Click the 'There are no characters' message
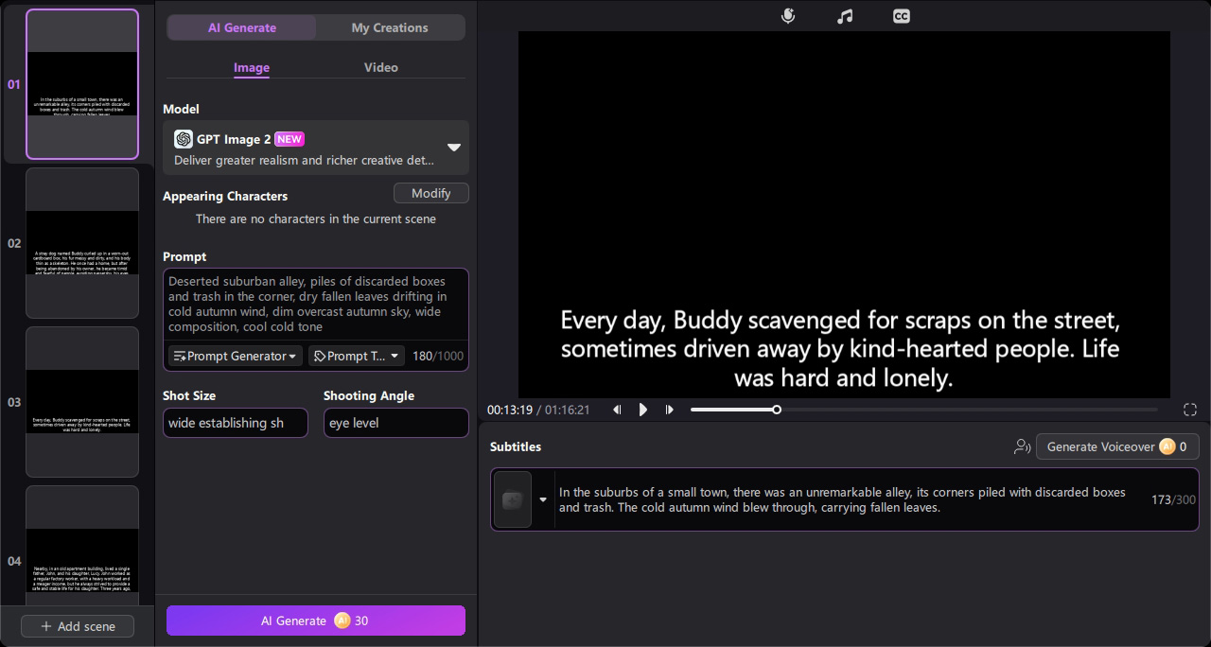Screen dimensions: 1211x647 pos(316,219)
